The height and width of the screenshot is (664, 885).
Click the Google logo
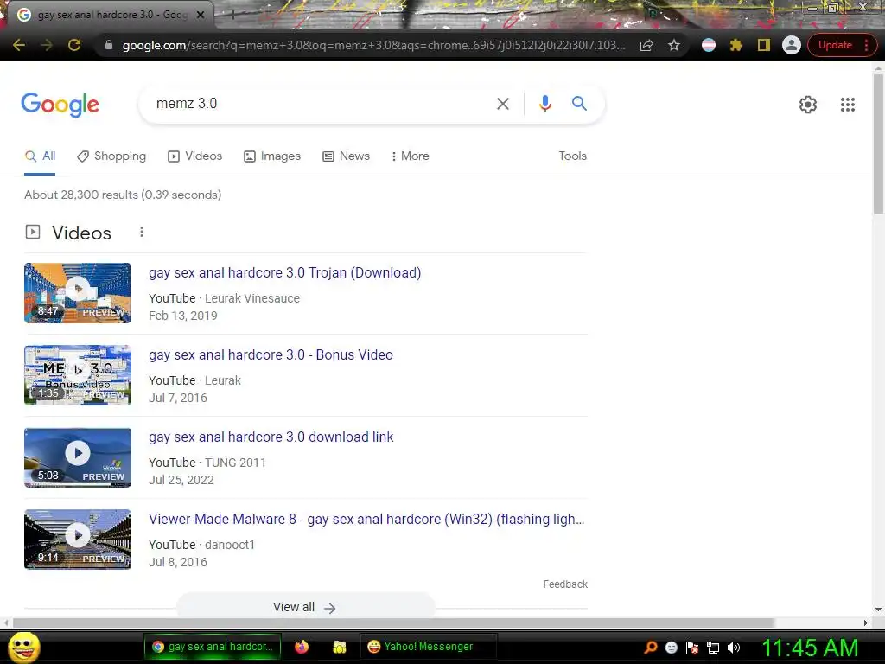coord(60,105)
